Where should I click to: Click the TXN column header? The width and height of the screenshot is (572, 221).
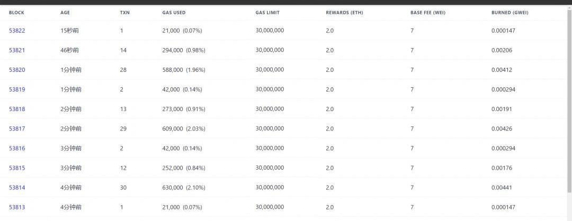pos(125,13)
